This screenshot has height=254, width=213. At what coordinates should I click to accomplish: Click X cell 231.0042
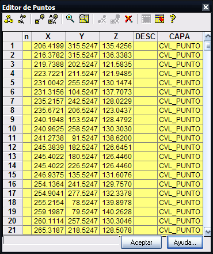(x=48, y=82)
